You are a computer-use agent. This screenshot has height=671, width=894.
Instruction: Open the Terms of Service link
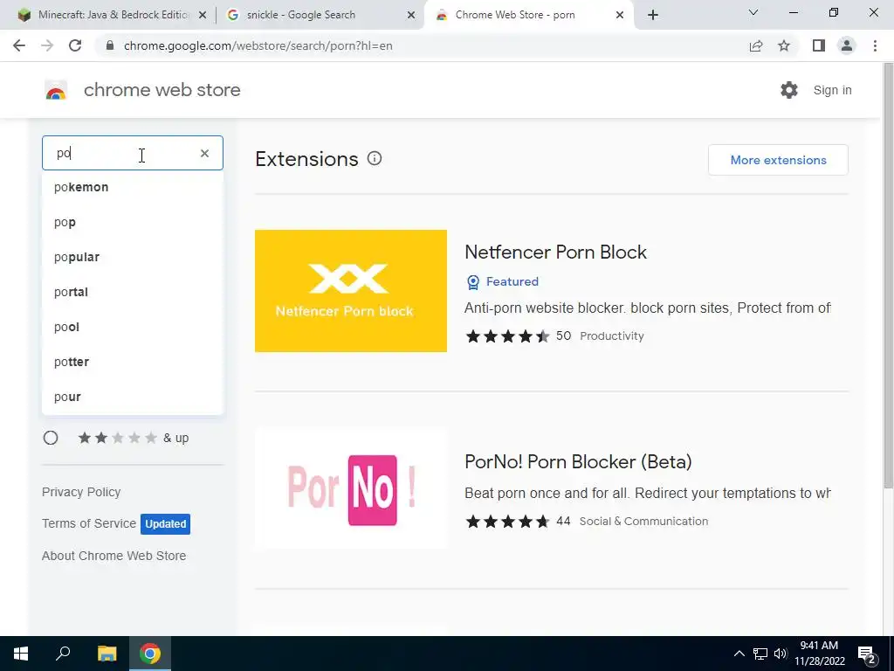tap(89, 523)
